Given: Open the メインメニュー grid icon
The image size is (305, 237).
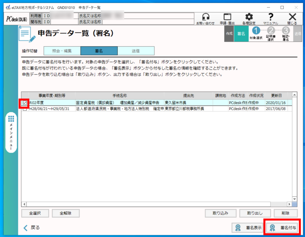Looking at the screenshot, I should tap(11, 119).
